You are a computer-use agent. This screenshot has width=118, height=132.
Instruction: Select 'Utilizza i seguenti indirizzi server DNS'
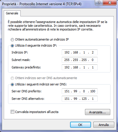pos(12,85)
